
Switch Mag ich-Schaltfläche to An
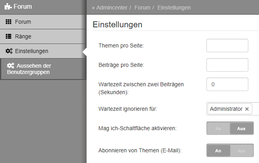[x=218, y=129]
